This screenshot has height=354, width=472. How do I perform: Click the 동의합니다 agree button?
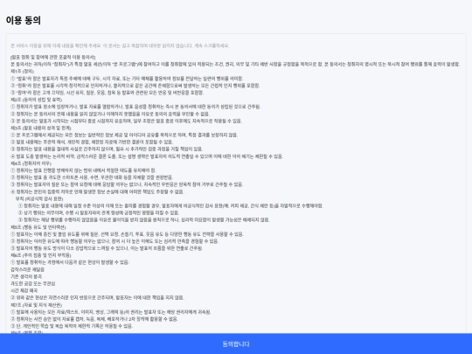236,344
